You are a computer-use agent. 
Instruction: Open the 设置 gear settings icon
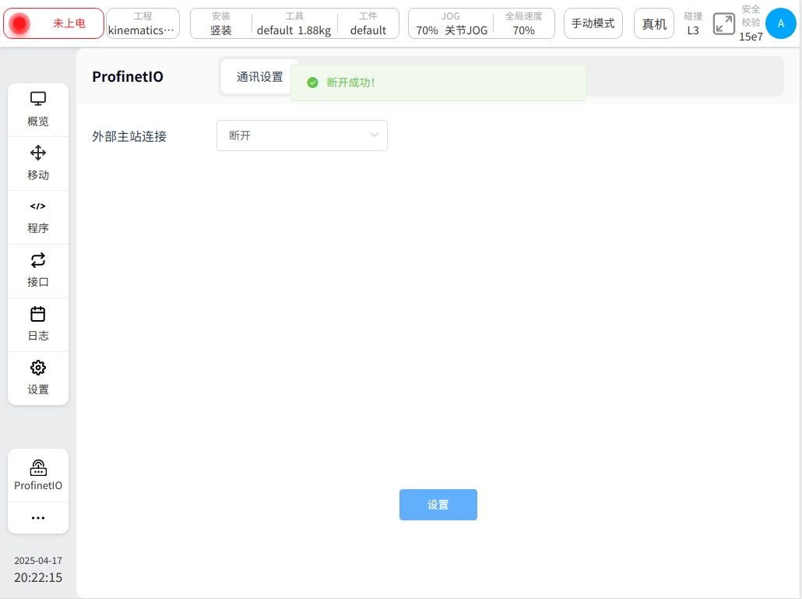click(x=38, y=368)
